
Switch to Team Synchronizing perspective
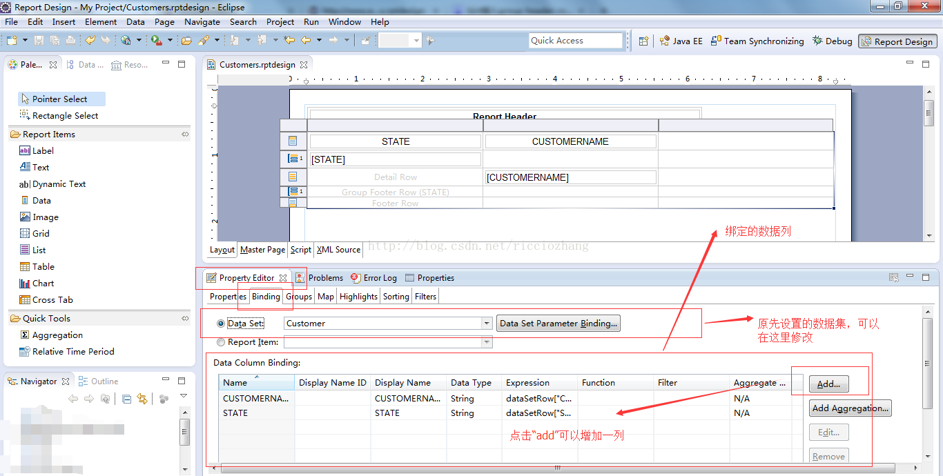tap(757, 41)
